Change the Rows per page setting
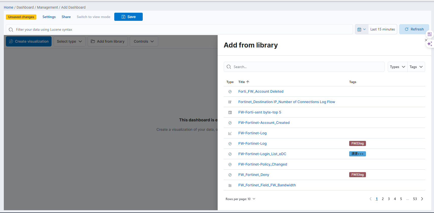Image resolution: width=434 pixels, height=213 pixels. pyautogui.click(x=240, y=199)
